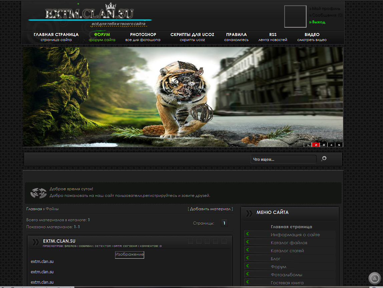Open the ФОРУМ navigation menu item
This screenshot has width=383, height=288.
102,37
